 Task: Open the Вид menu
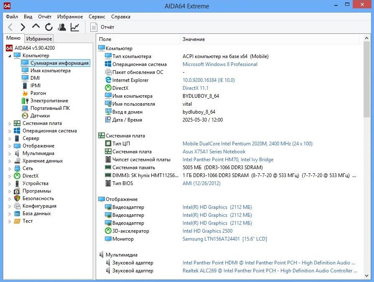(28, 17)
